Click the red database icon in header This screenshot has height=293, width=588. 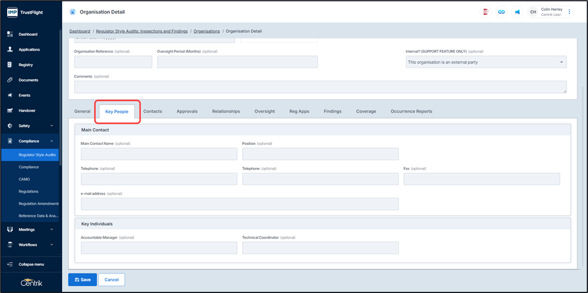click(x=485, y=12)
